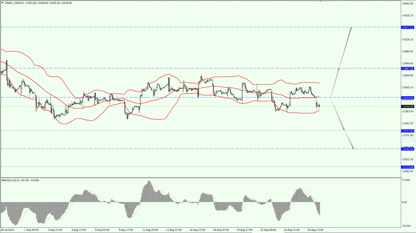Click the MACD 0.00 zero-level scale label

pyautogui.click(x=405, y=202)
